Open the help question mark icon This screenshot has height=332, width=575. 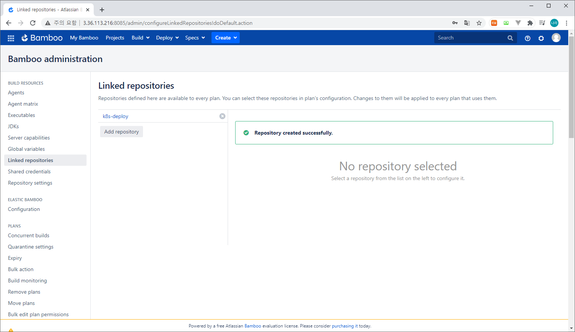[x=528, y=38]
